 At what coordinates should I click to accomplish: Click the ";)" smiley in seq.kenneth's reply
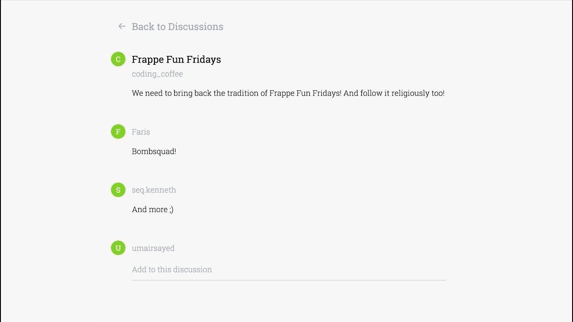[x=171, y=210]
